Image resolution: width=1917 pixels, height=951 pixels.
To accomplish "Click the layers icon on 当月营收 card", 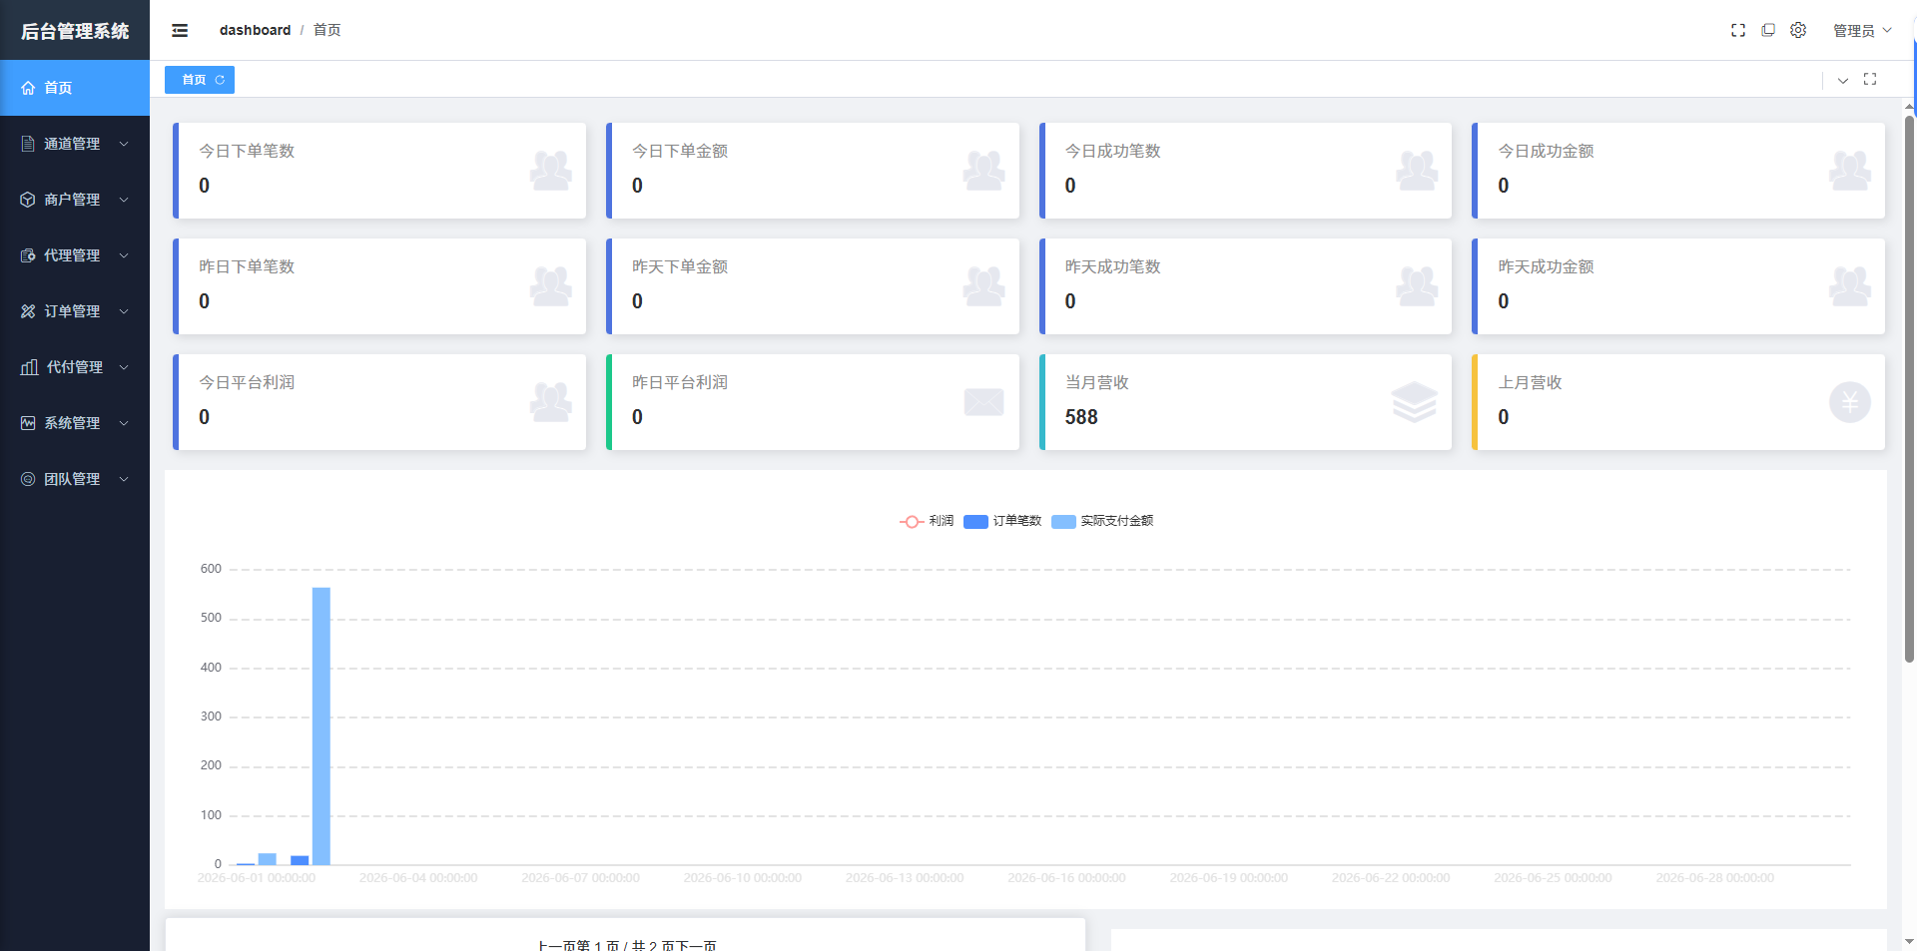I will tap(1415, 402).
